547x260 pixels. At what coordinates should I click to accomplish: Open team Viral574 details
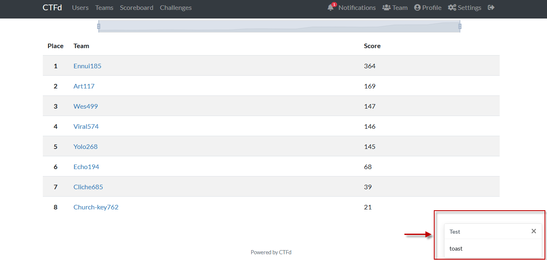click(86, 126)
